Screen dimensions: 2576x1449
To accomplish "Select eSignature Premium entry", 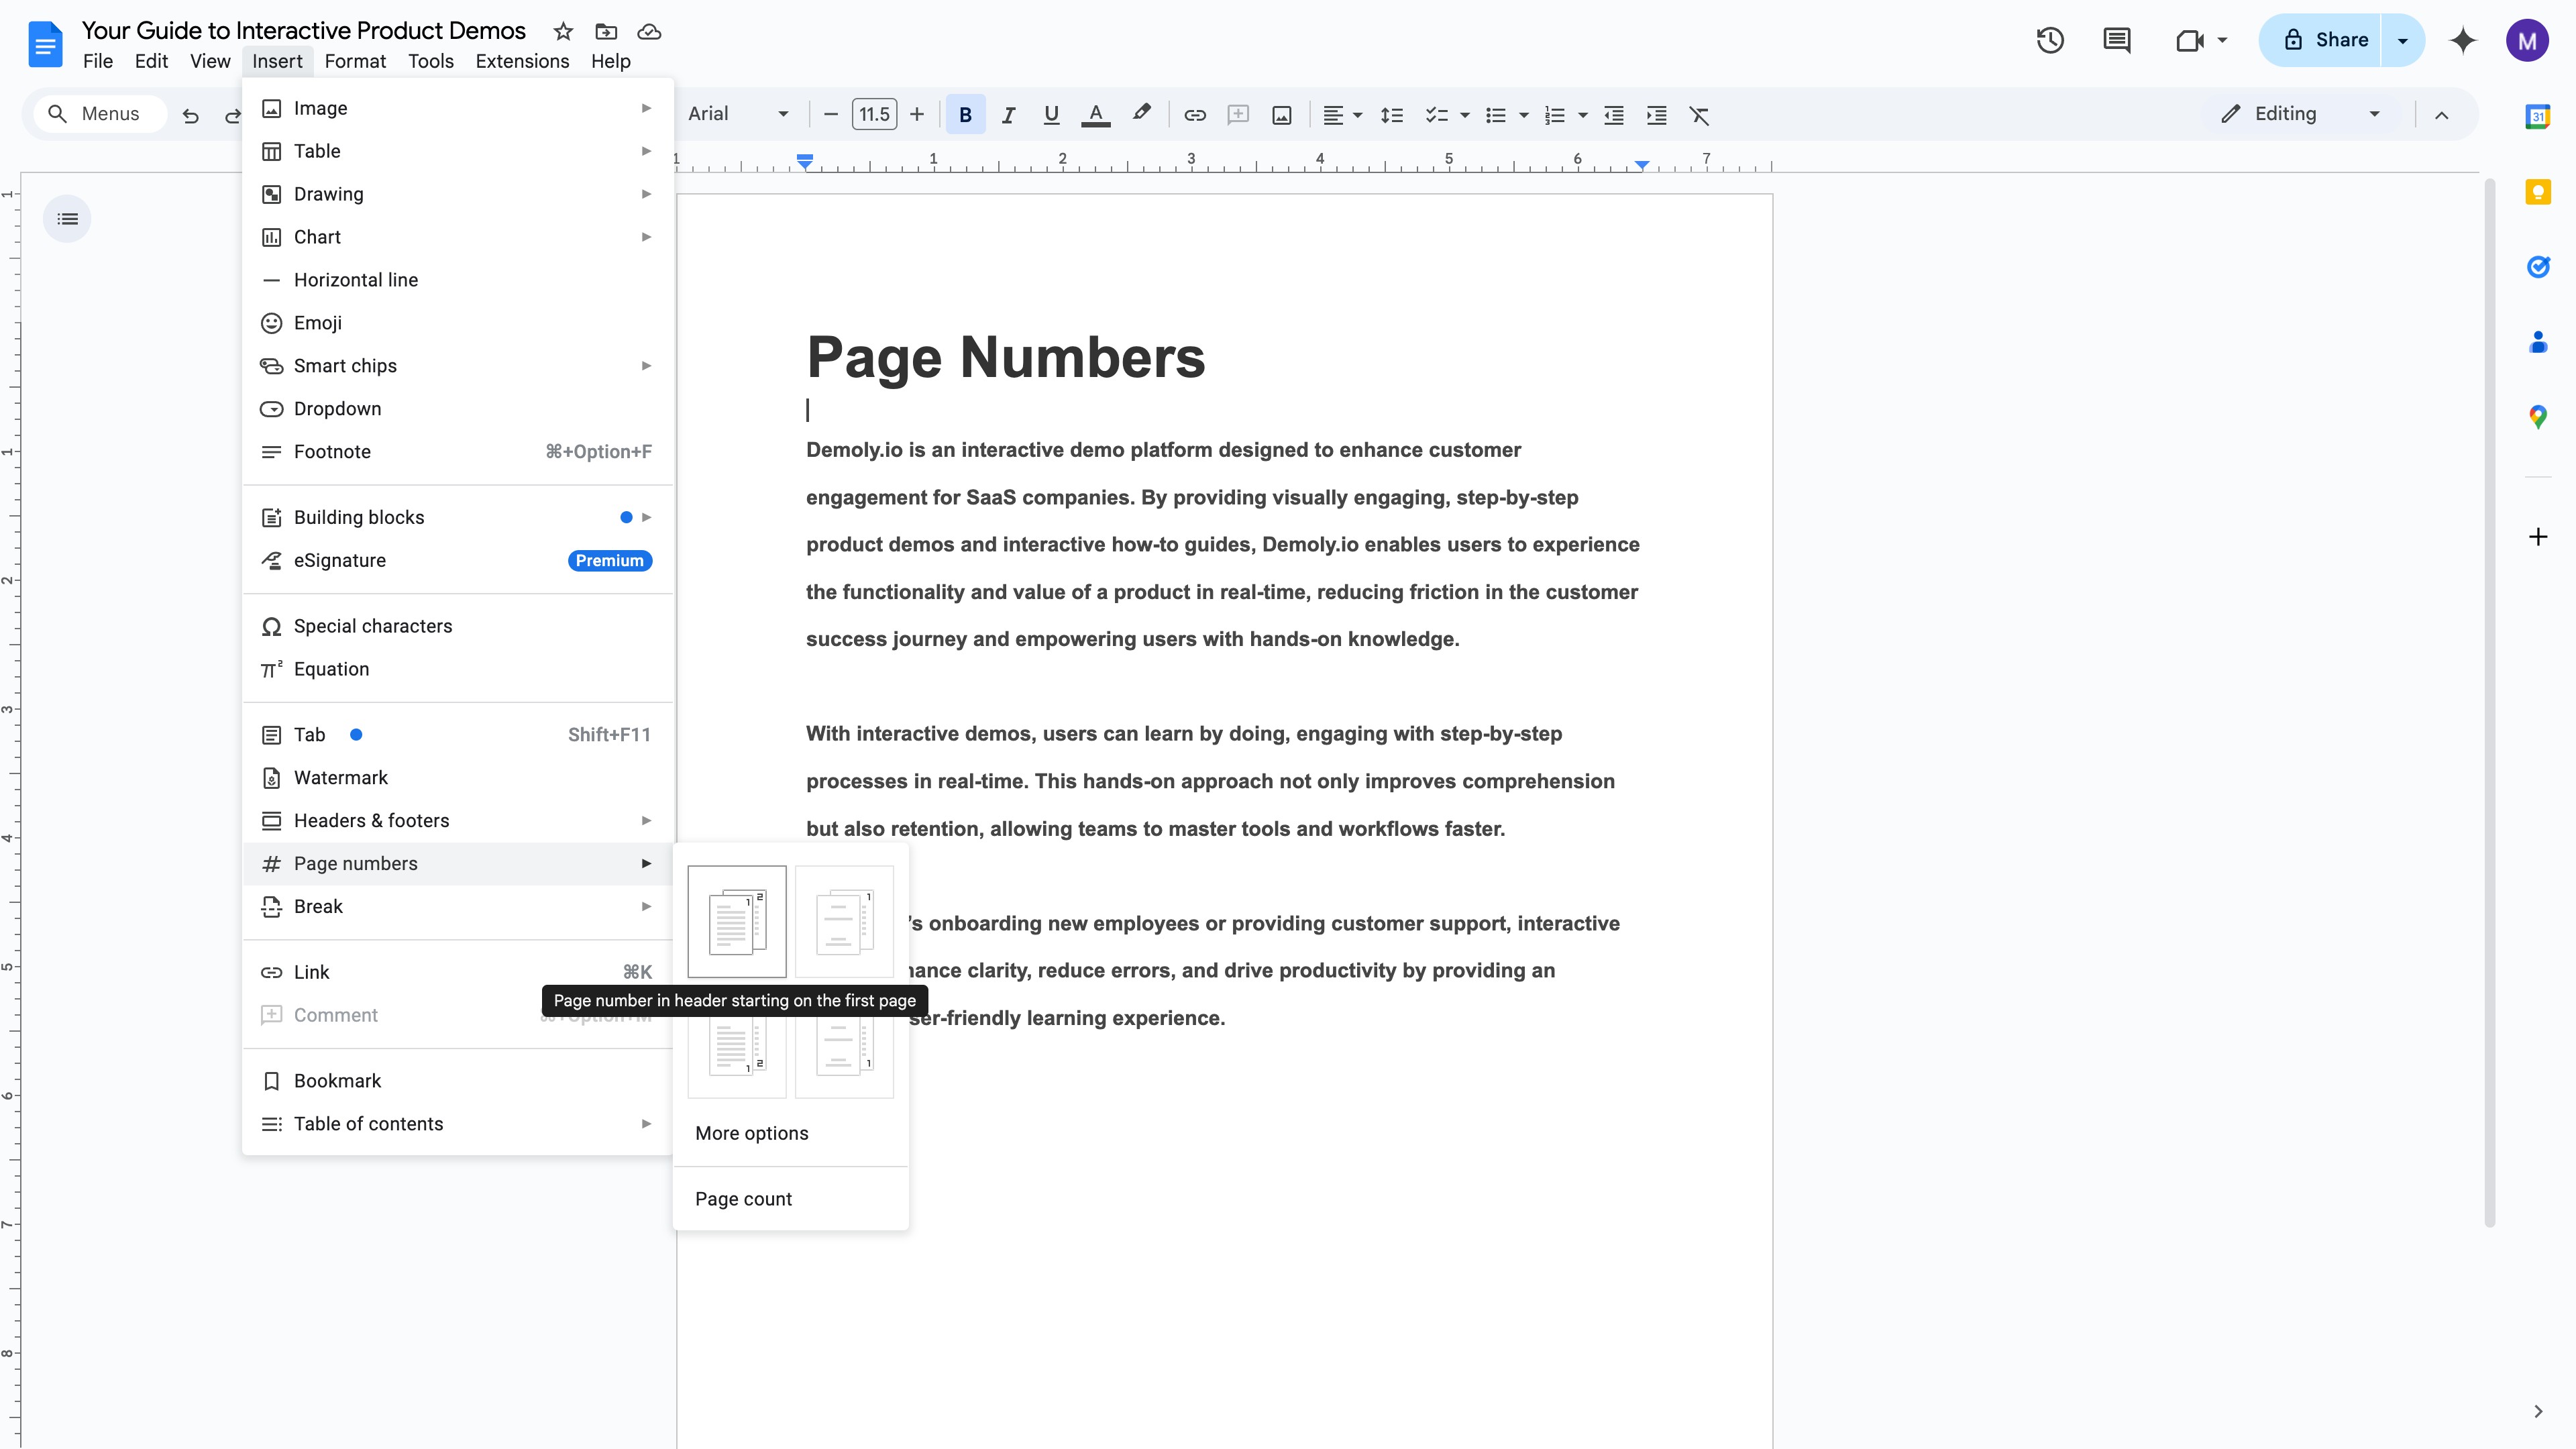I will 457,561.
